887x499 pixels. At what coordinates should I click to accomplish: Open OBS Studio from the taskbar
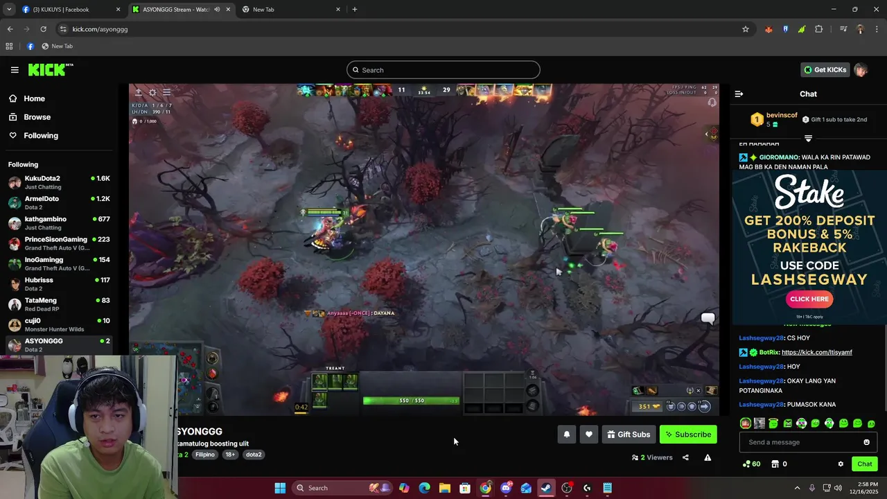tap(566, 488)
